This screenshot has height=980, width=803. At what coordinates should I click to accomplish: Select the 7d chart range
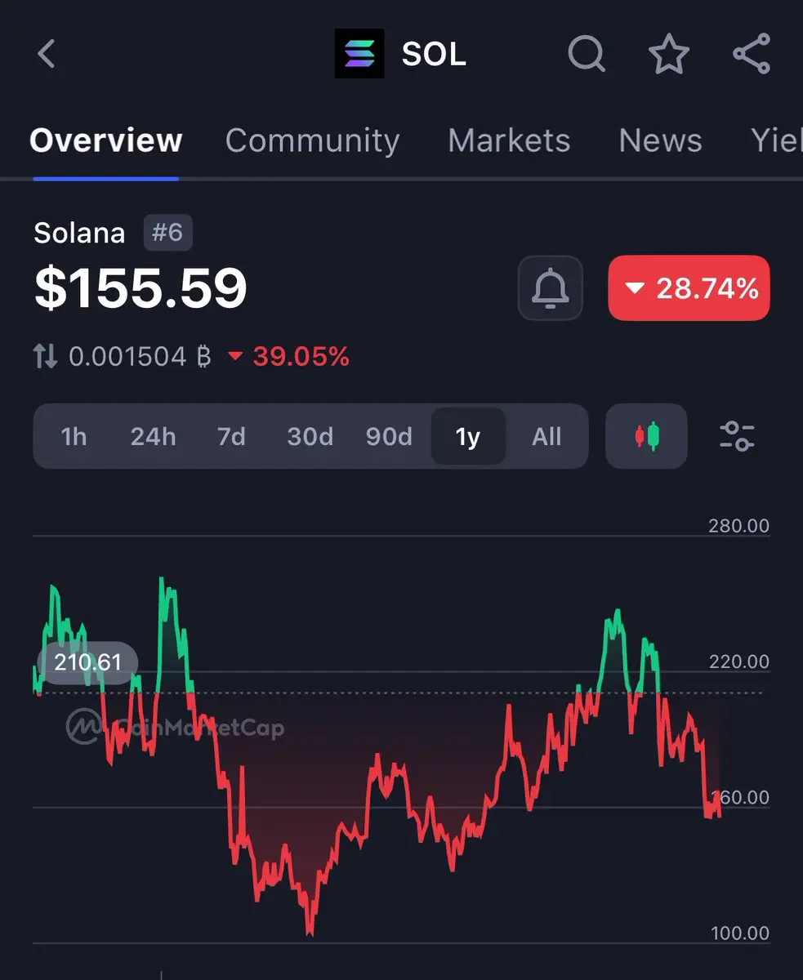tap(231, 437)
